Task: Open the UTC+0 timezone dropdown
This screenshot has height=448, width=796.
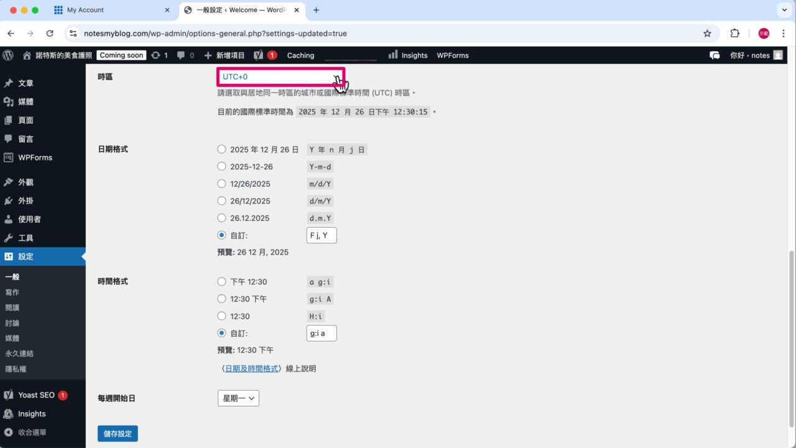Action: [x=280, y=77]
